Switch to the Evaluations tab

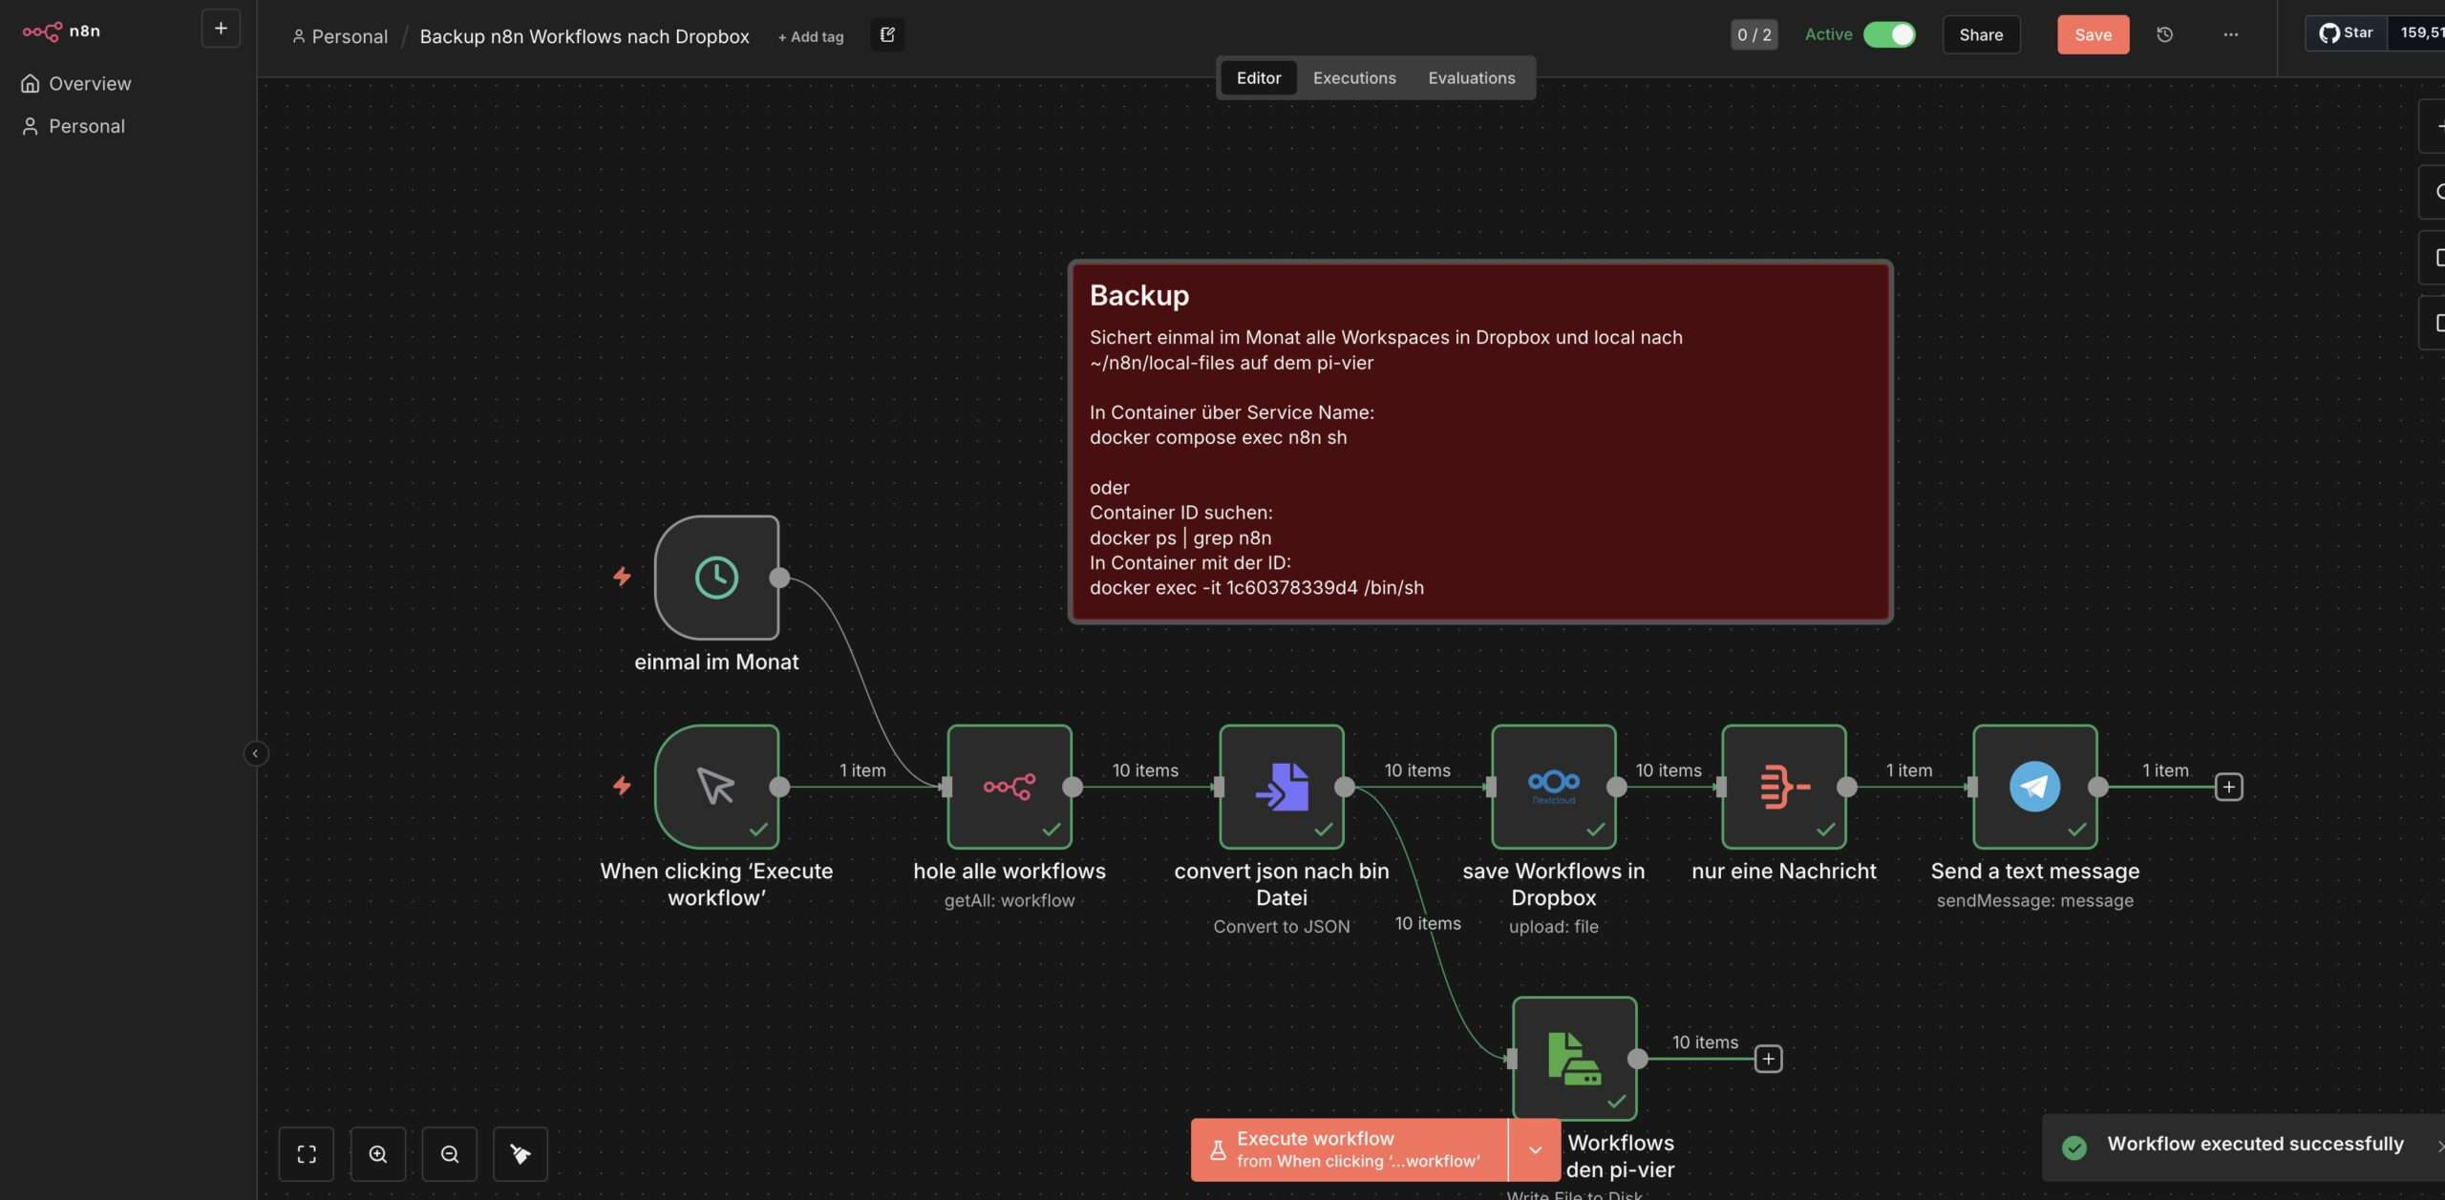click(1471, 78)
